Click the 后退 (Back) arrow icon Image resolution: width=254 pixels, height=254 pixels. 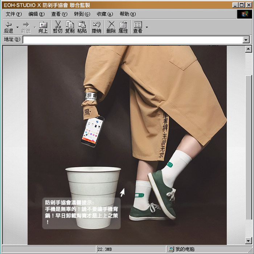(8, 25)
